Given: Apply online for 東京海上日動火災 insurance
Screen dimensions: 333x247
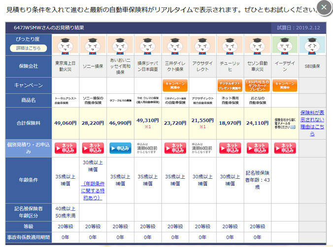Looking at the screenshot, I should click(x=65, y=148).
